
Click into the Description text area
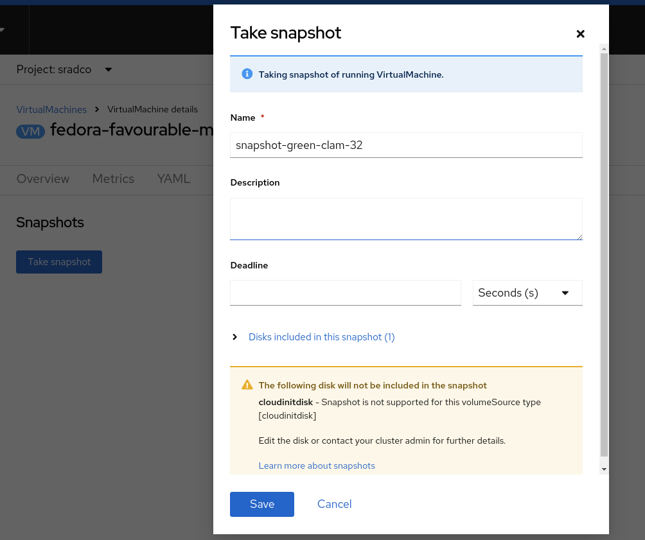pos(406,219)
